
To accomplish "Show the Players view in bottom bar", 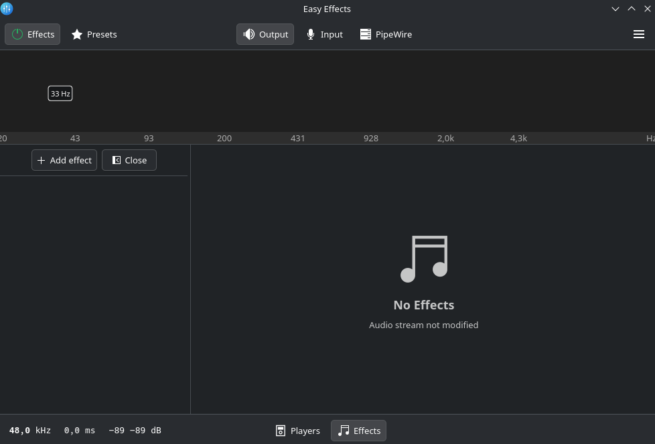I will (298, 431).
